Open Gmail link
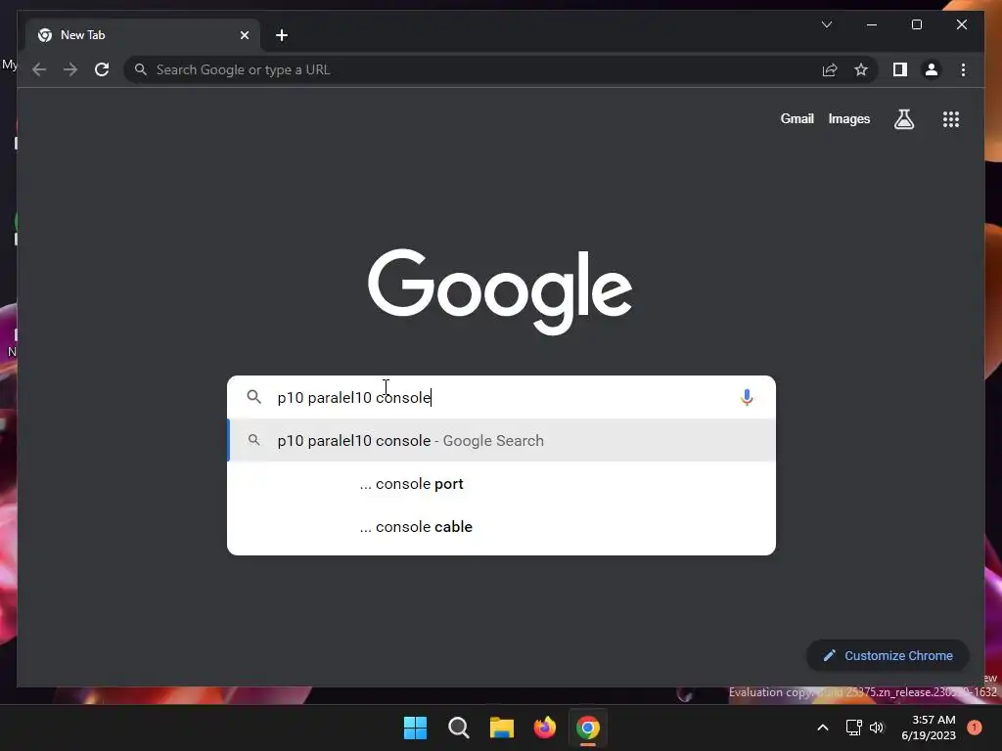The image size is (1002, 751). click(797, 118)
